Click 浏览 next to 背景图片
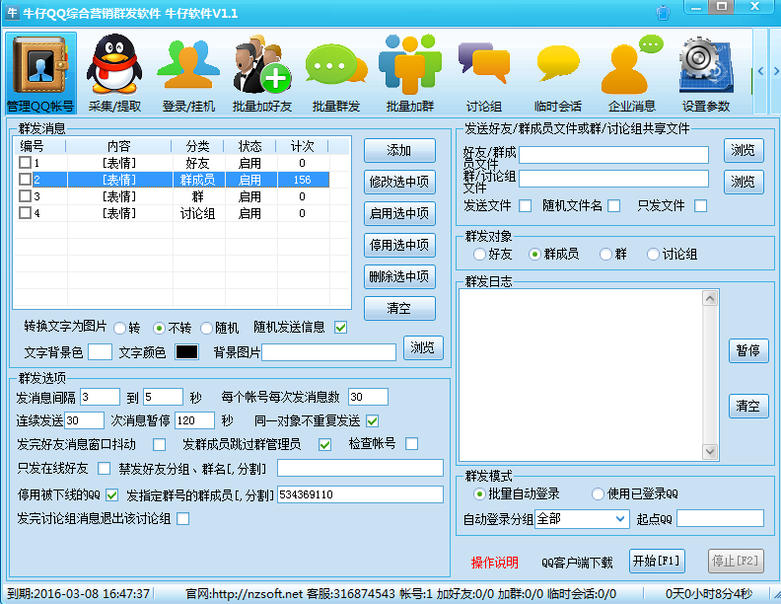 [x=422, y=347]
